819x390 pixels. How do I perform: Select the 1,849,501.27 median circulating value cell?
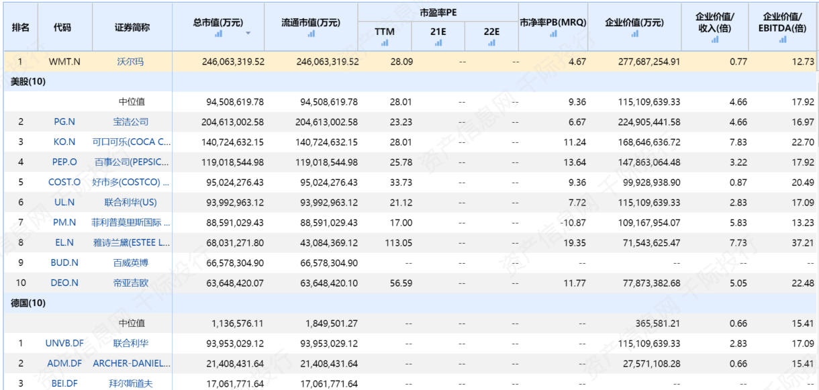[330, 324]
